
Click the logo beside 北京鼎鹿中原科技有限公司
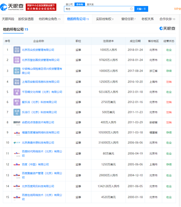pyautogui.click(x=17, y=143)
